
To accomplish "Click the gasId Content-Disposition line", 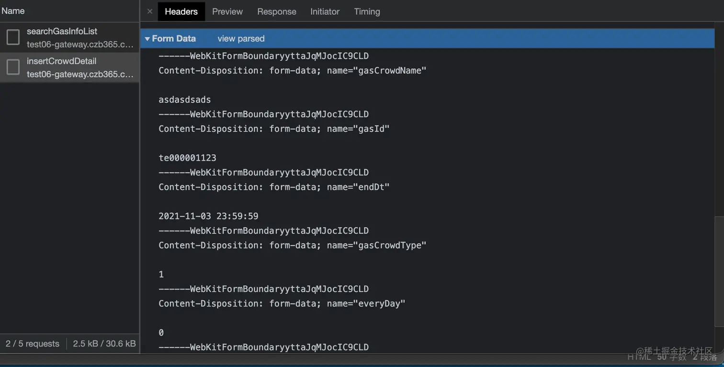I will (274, 129).
